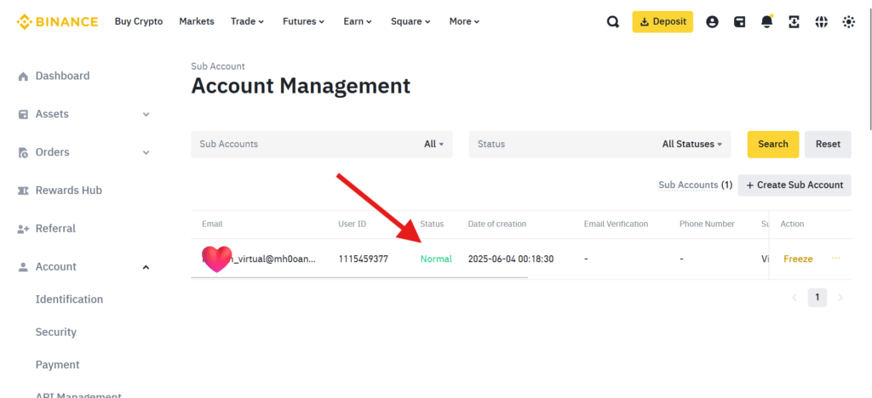872x398 pixels.
Task: Open the Square menu
Action: click(x=410, y=21)
